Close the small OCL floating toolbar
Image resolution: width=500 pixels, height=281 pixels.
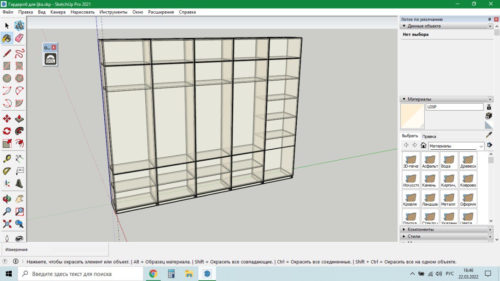click(x=54, y=47)
